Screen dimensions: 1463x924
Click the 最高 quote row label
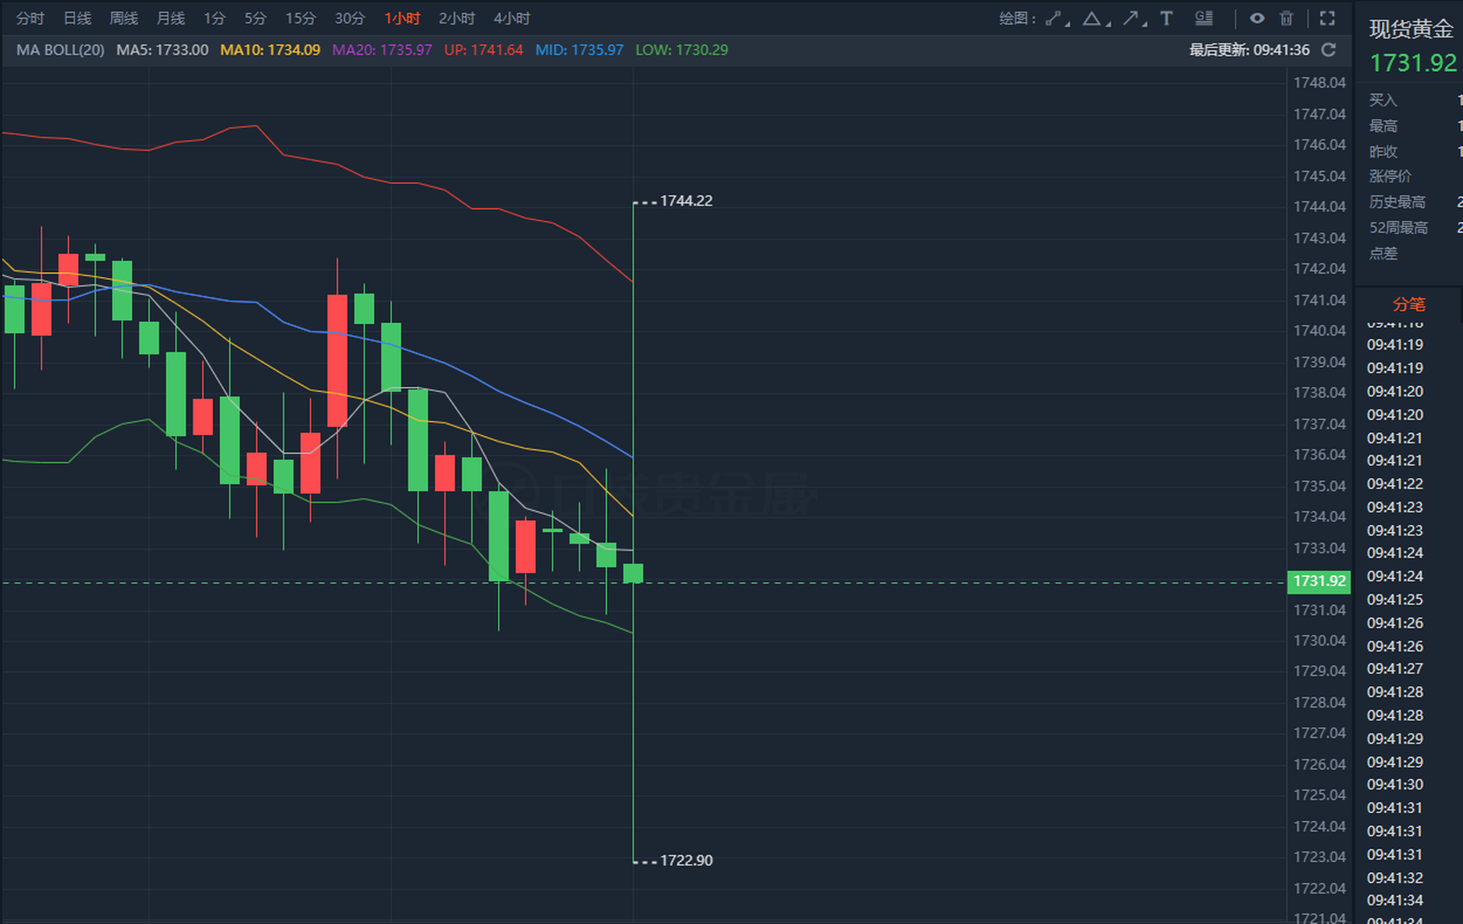pyautogui.click(x=1383, y=126)
